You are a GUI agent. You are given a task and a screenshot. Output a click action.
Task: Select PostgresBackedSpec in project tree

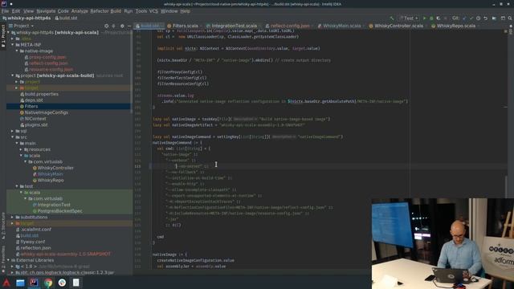(x=59, y=211)
